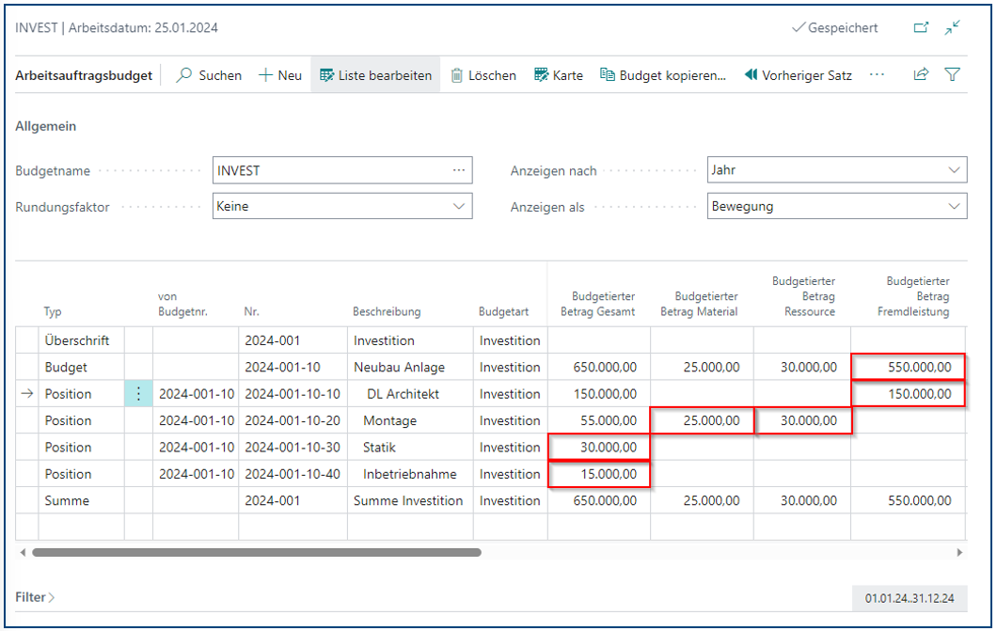This screenshot has width=997, height=631.
Task: Click Neubau Anlage Fremdleistung amount 550.000,00
Action: tap(908, 368)
